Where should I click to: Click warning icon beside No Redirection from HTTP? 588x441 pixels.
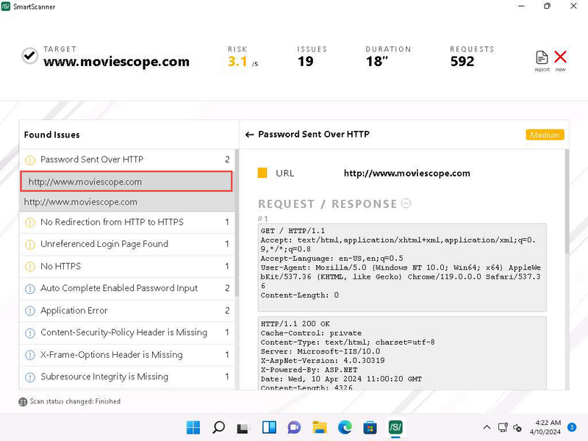(30, 223)
